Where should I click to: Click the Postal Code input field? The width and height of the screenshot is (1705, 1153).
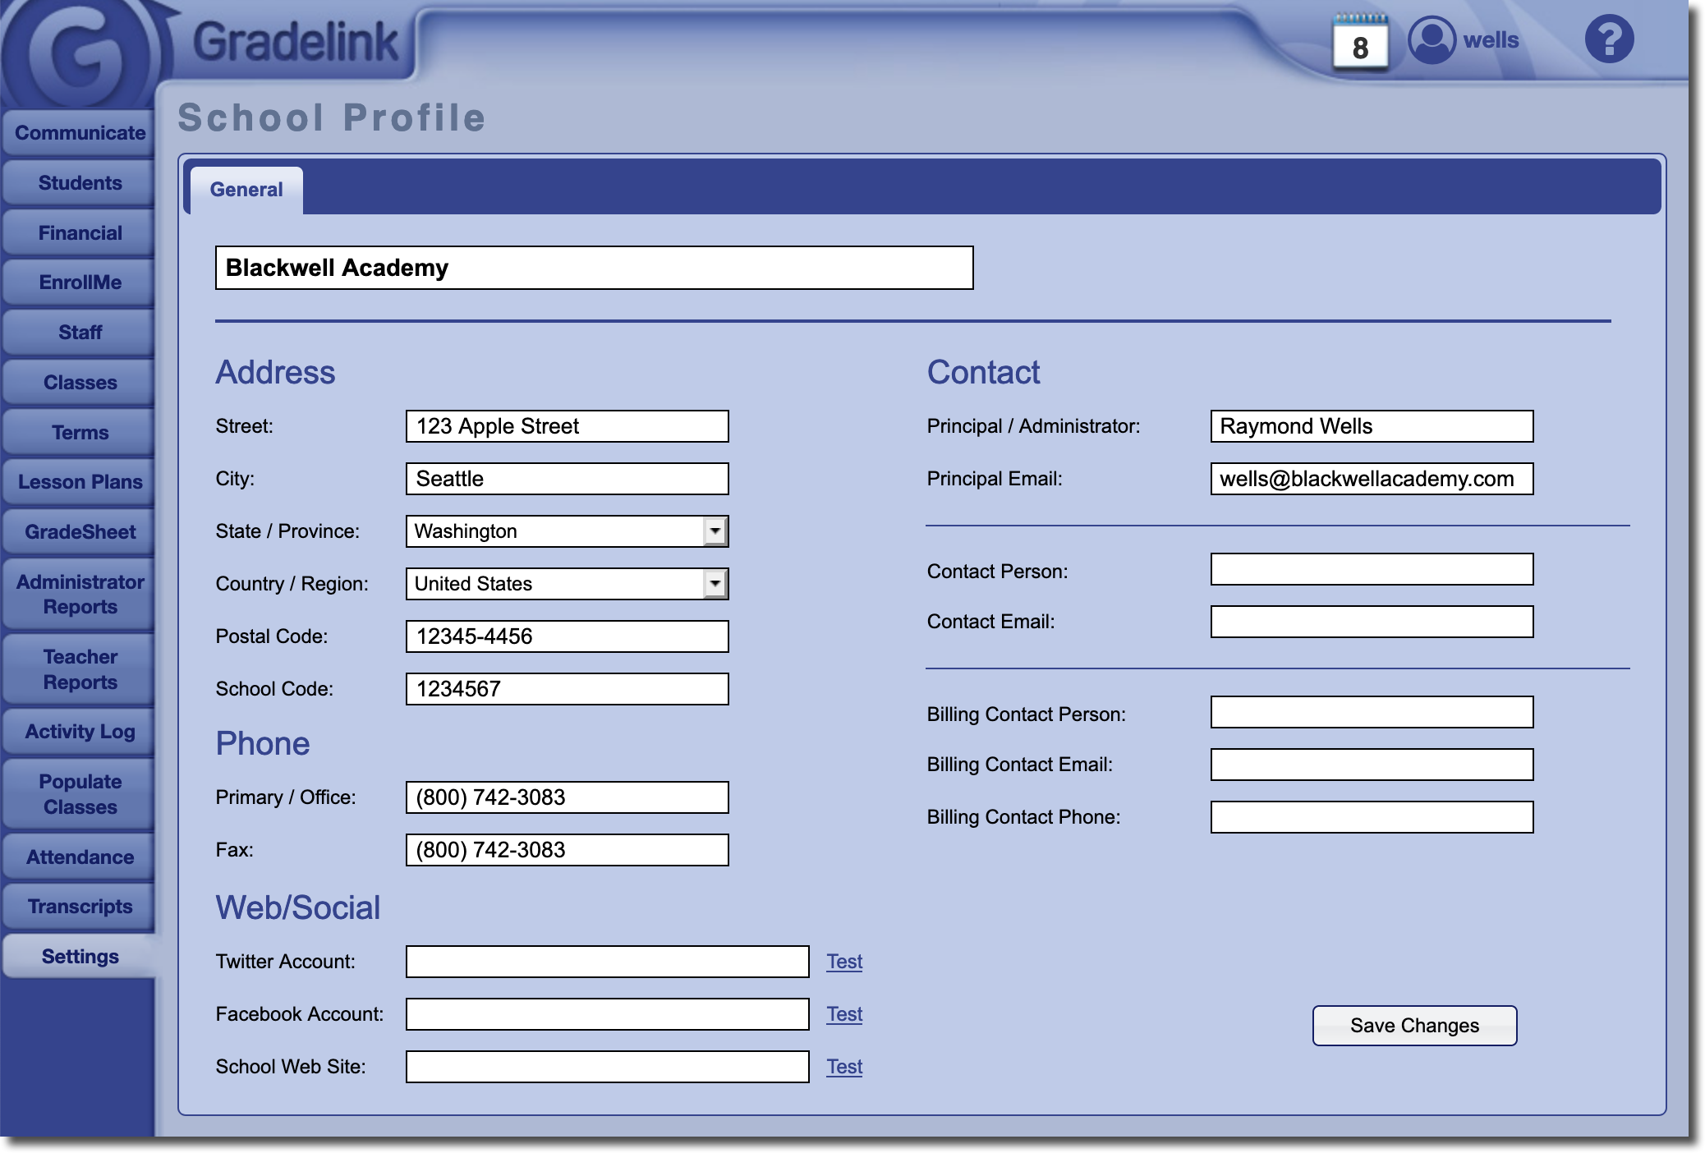[x=567, y=636]
